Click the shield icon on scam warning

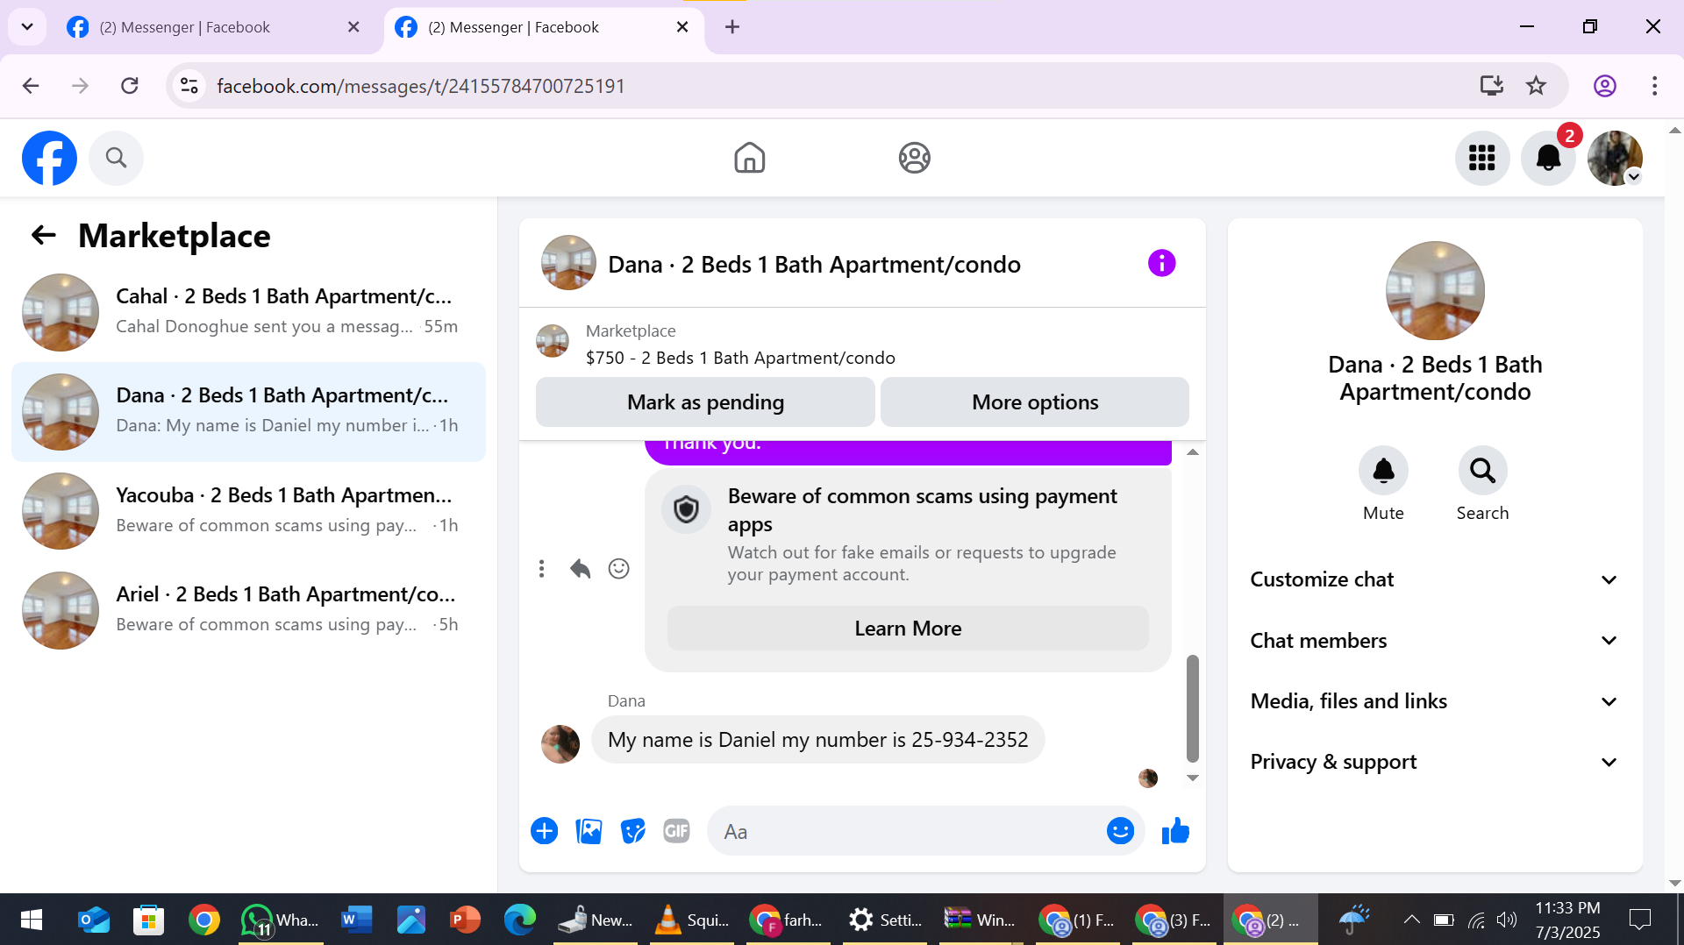click(686, 509)
